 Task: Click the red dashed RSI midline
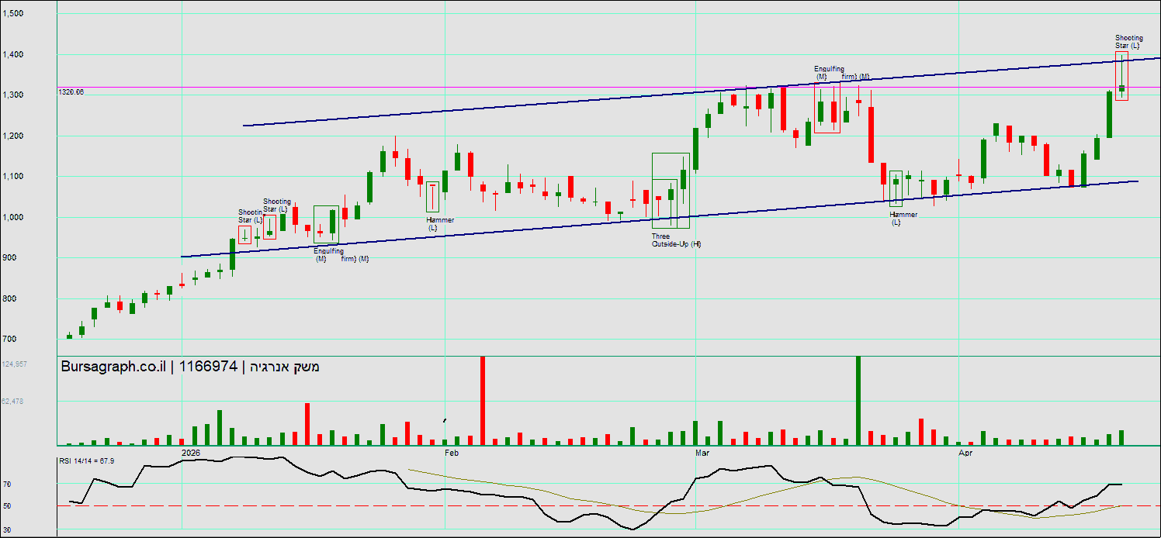click(x=609, y=505)
